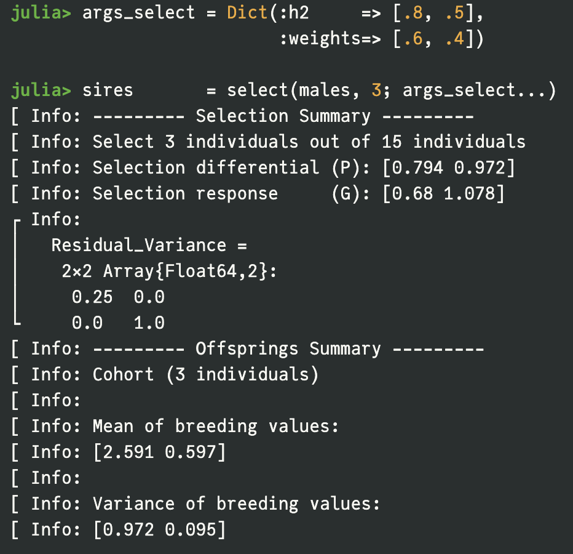Click the Dict keyword
This screenshot has width=573, height=554.
(247, 13)
